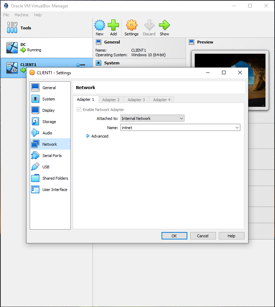Maximize the CLIENT1 Settings dialog
Viewport: 275px width, 307px height.
click(224, 73)
